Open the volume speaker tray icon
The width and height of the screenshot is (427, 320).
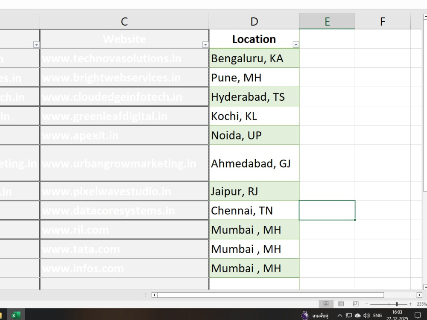(x=366, y=316)
